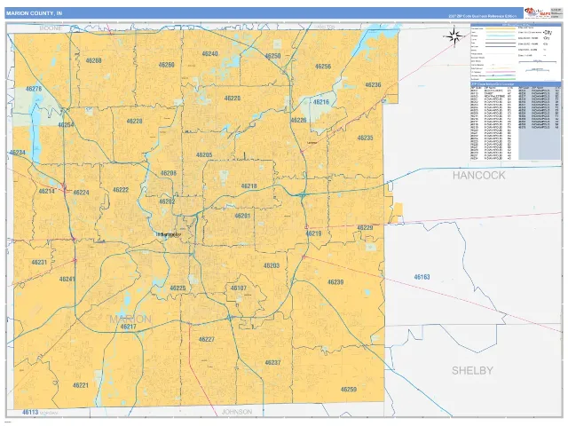Click the HANCOCK county name

pyautogui.click(x=479, y=176)
